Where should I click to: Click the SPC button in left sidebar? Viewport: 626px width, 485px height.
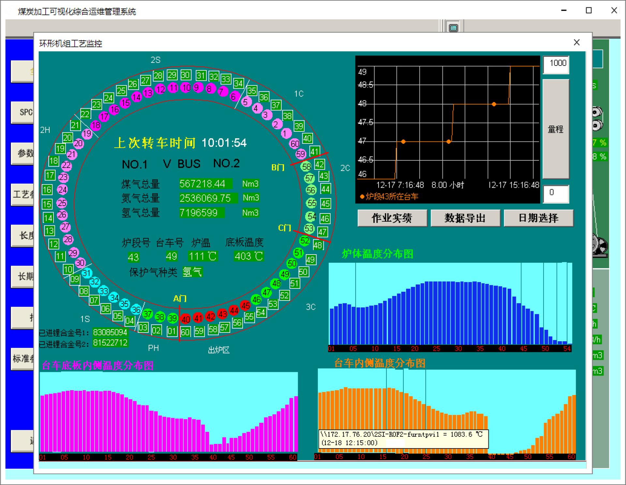22,112
